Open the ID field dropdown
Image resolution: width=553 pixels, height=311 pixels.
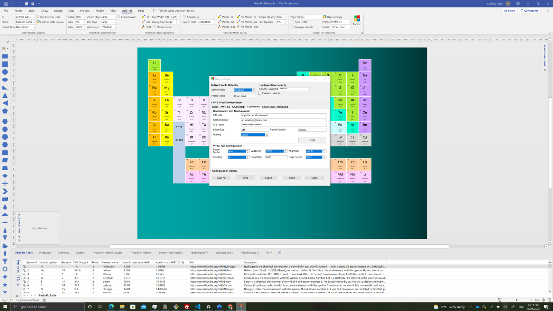[34, 17]
